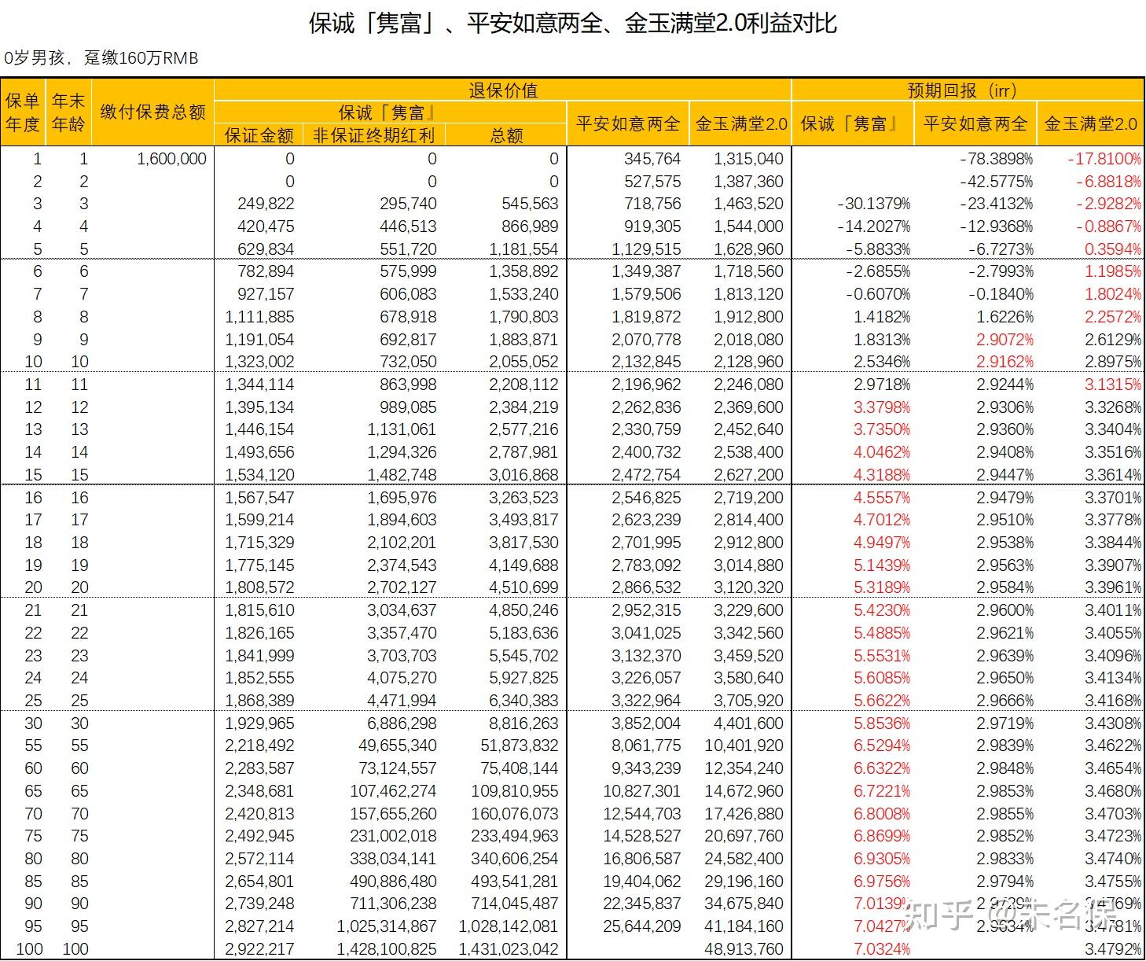Select the red IRR value 3.1315%
Screen dimensions: 1146x961
1113,385
